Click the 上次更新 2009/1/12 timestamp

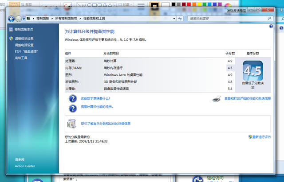click(86, 141)
